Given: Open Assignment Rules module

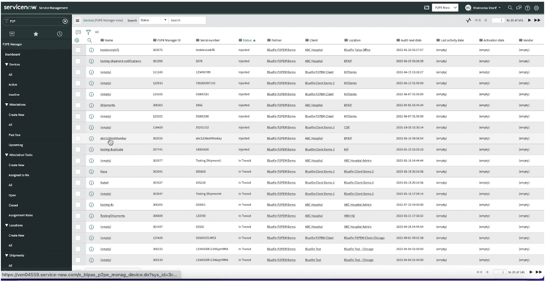Looking at the screenshot, I should (20, 215).
